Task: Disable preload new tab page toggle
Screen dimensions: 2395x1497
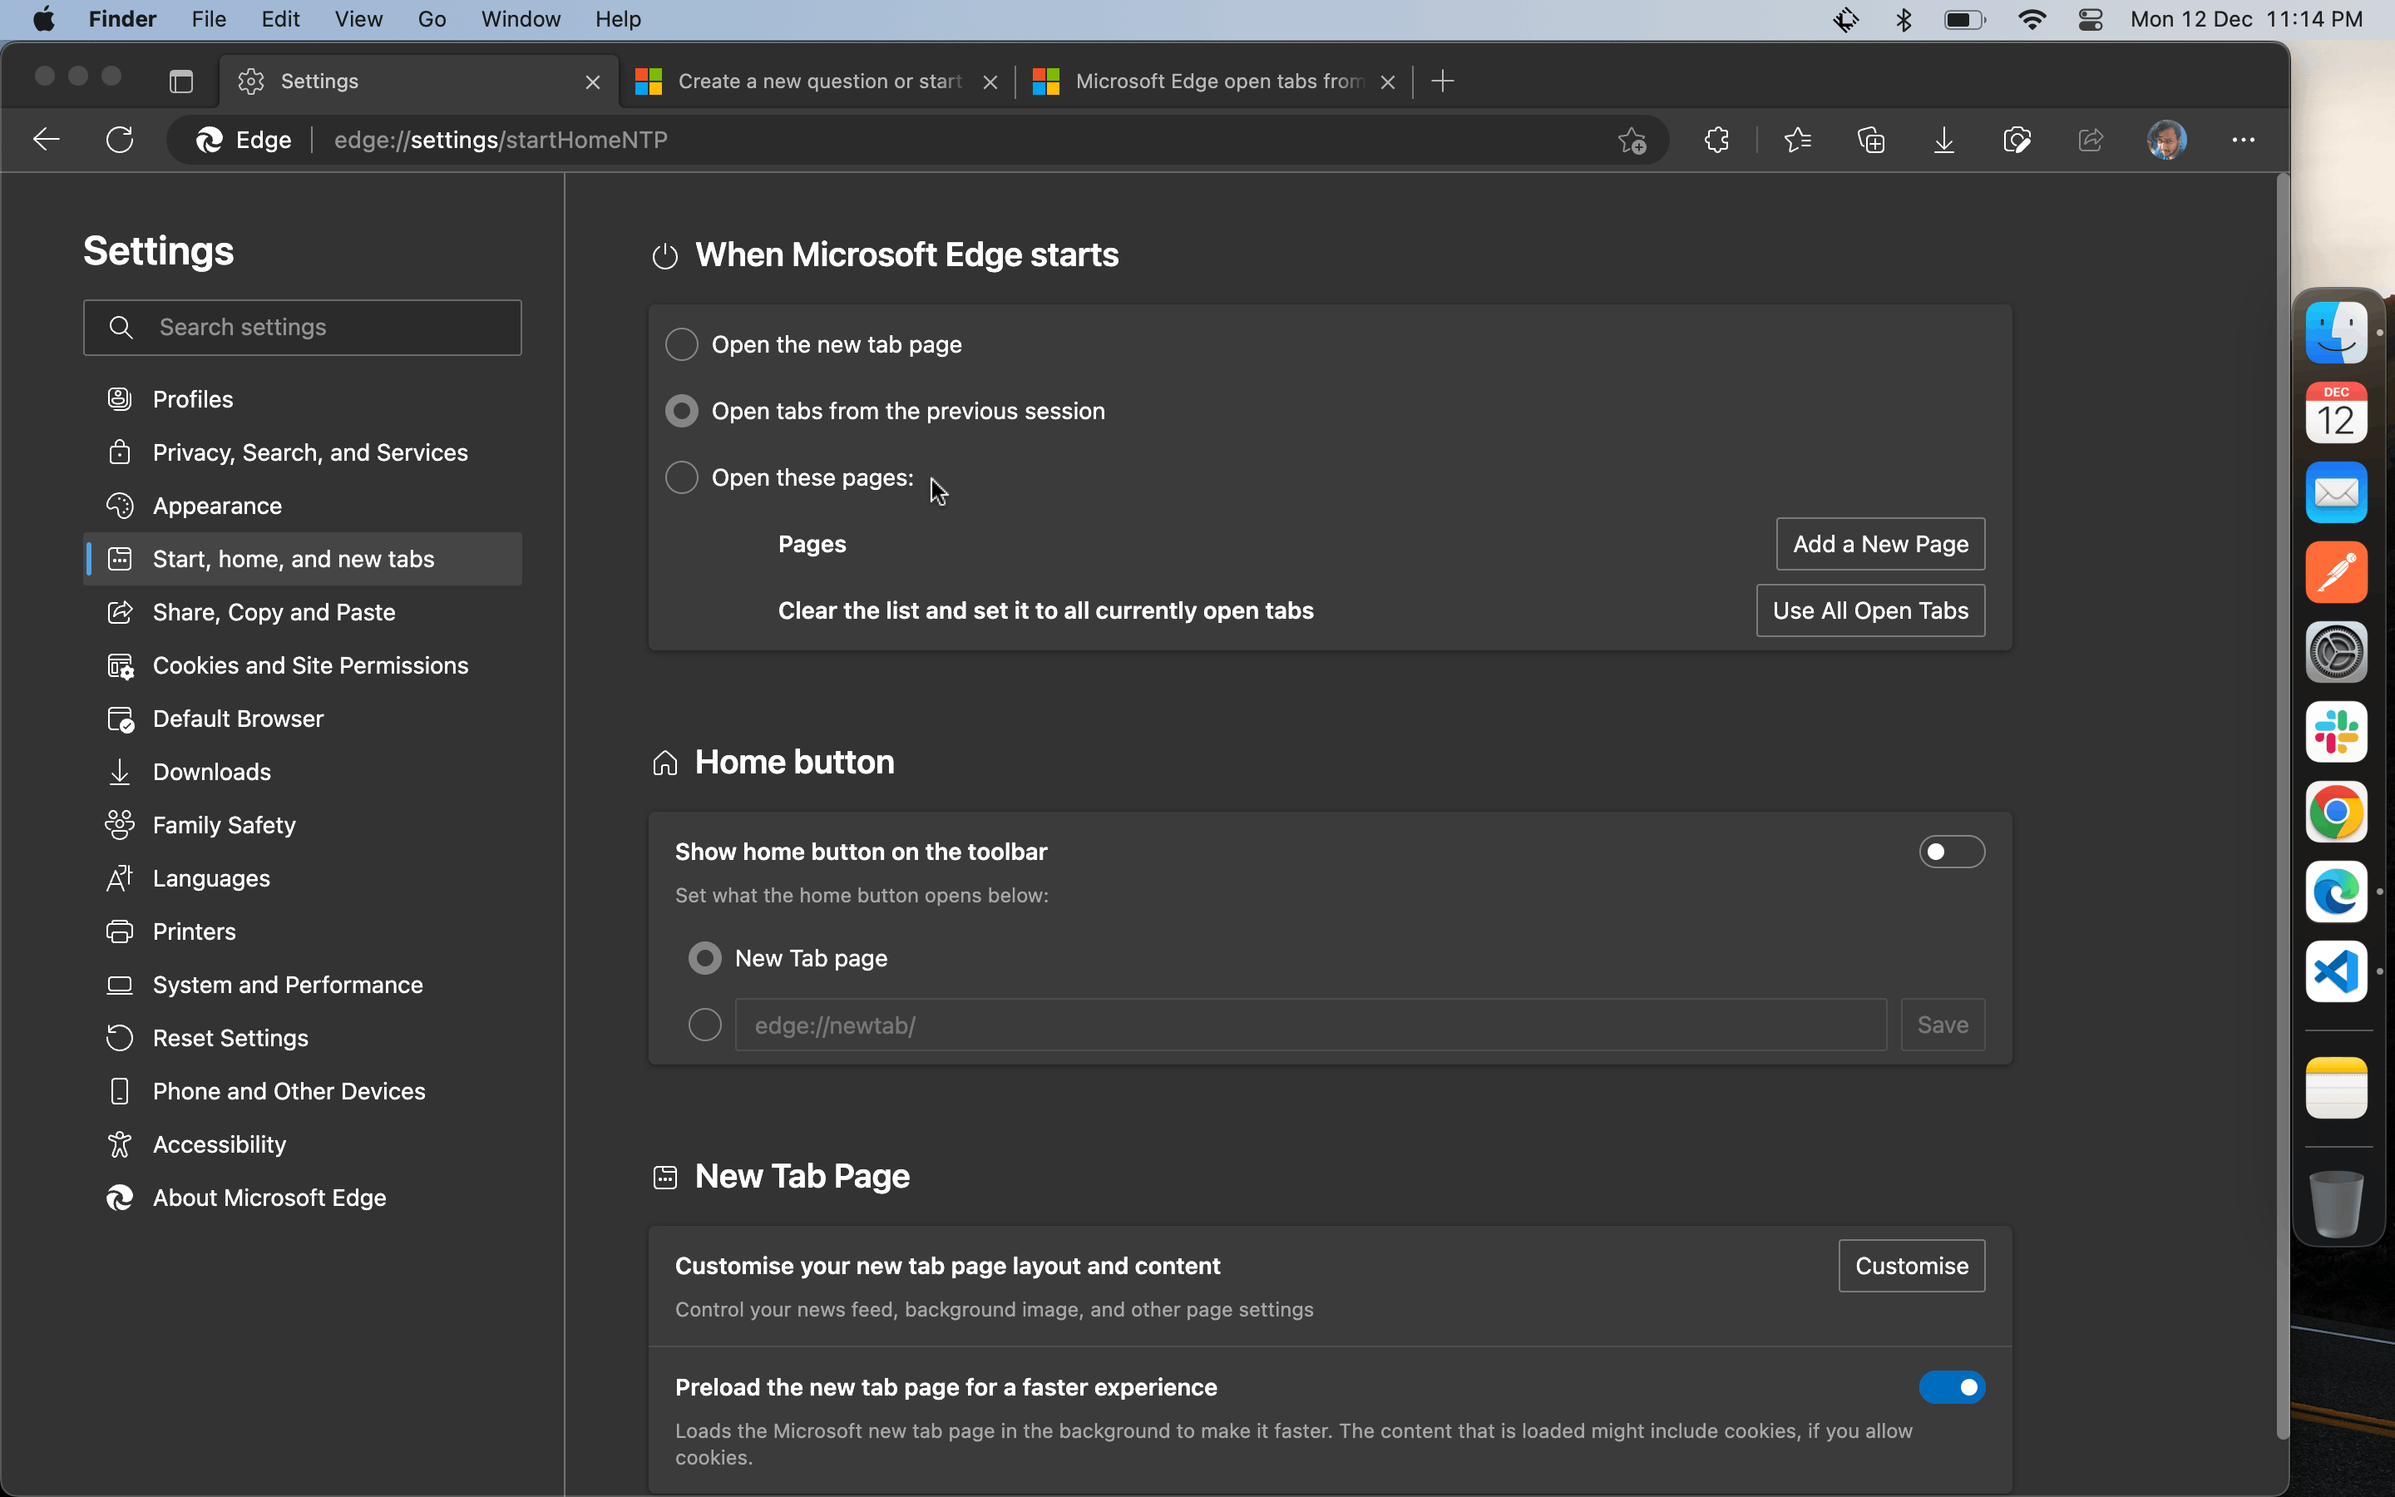Action: point(1952,1387)
